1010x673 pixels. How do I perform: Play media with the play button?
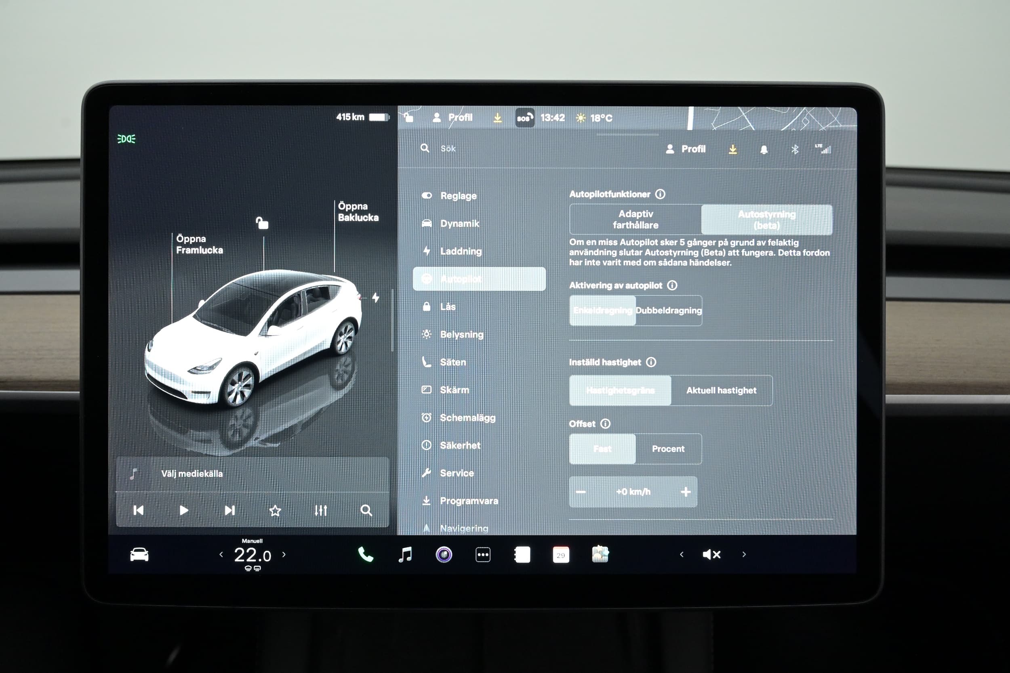[x=184, y=510]
